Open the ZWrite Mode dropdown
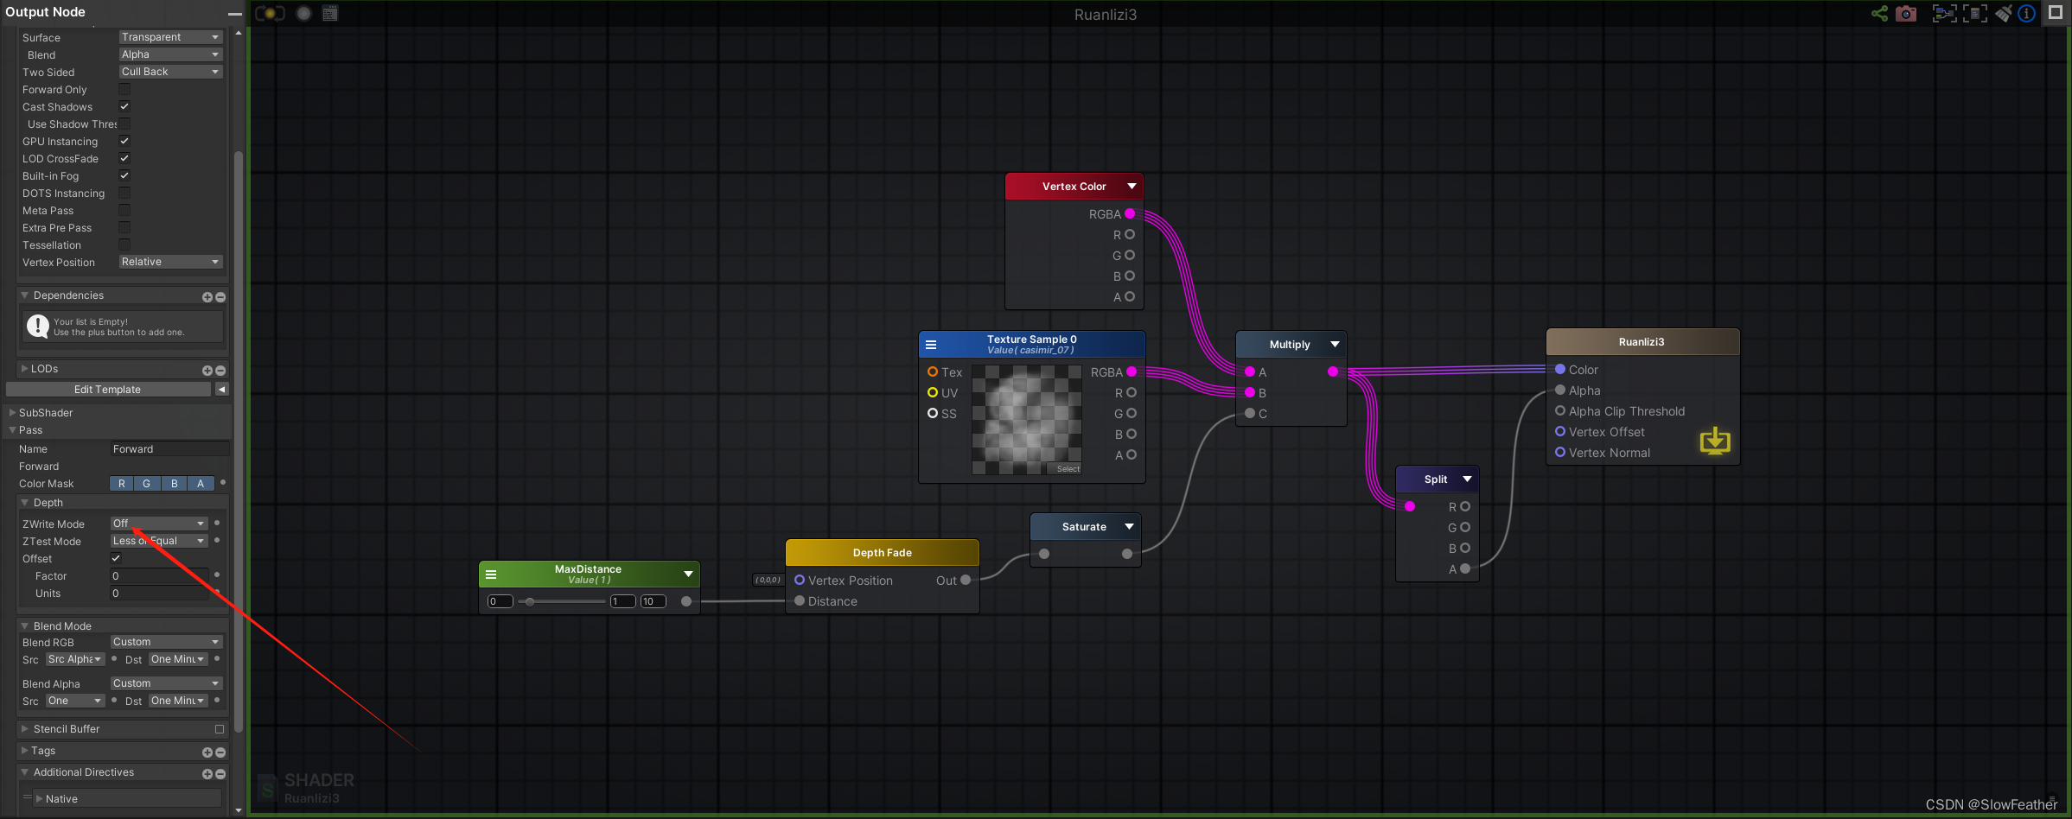 pos(159,524)
